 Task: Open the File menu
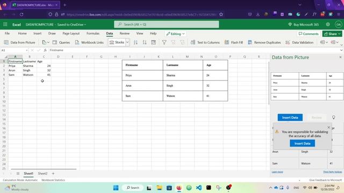[7, 33]
